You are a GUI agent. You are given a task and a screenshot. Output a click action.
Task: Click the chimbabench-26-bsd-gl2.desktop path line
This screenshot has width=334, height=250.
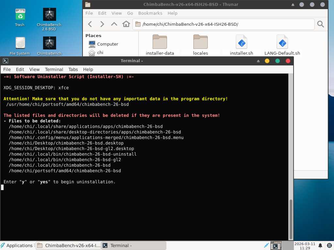tap(71, 148)
